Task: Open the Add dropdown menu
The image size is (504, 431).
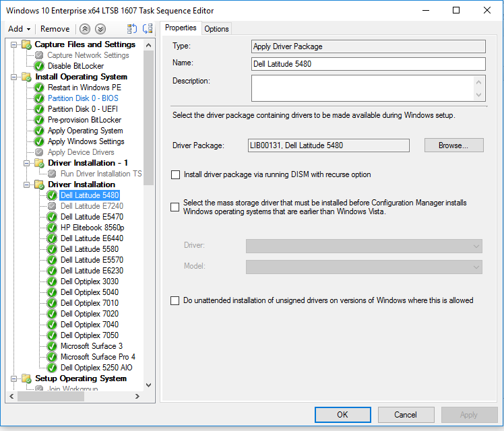Action: 20,29
